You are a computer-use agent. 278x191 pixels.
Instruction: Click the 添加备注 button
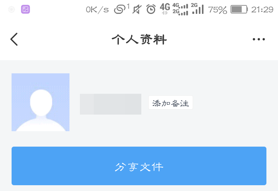point(171,103)
